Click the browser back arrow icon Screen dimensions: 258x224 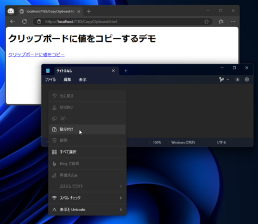click(12, 21)
